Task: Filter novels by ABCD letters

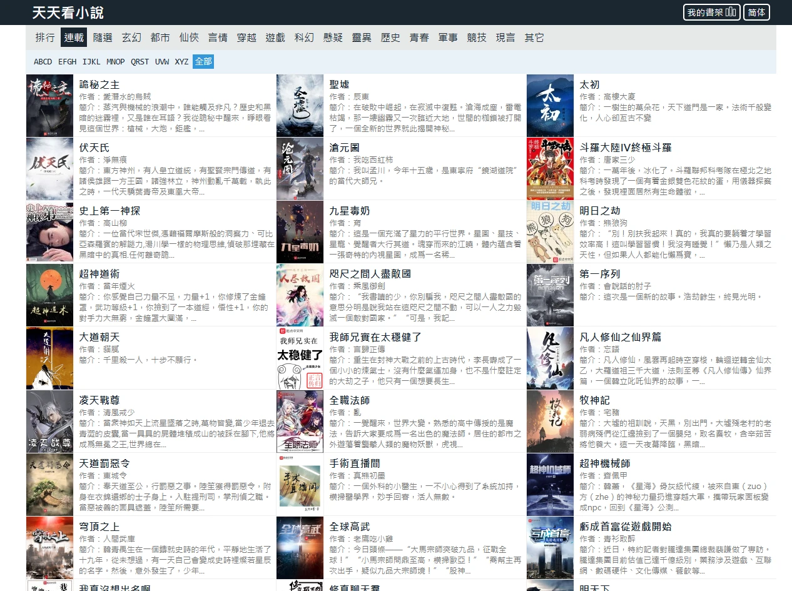Action: (x=43, y=61)
